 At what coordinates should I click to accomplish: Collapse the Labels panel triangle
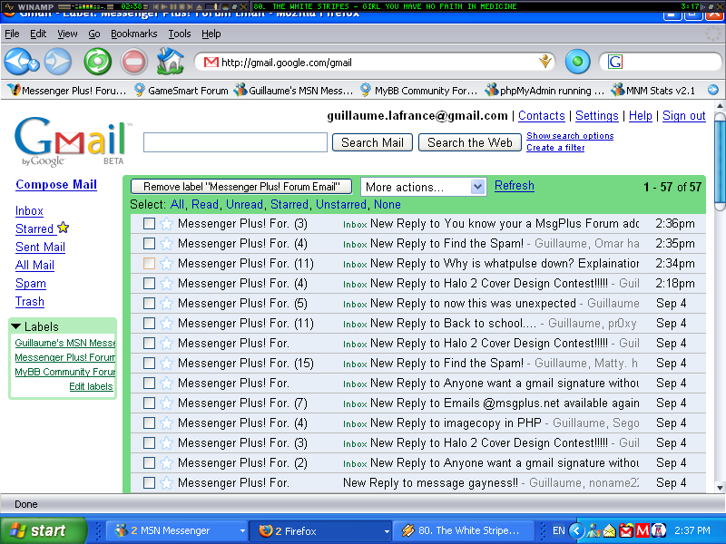click(x=16, y=326)
